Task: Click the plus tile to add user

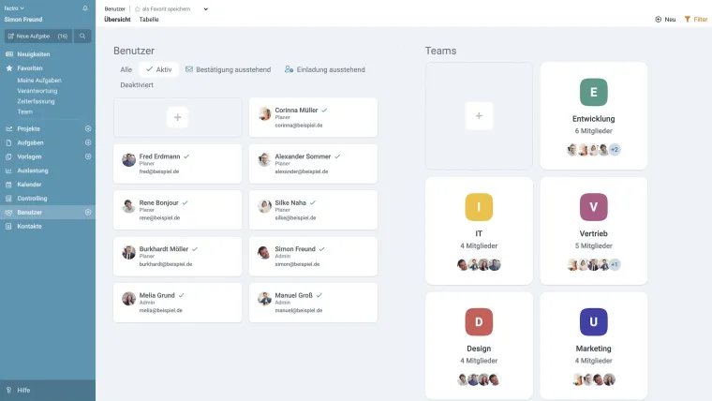Action: (178, 117)
